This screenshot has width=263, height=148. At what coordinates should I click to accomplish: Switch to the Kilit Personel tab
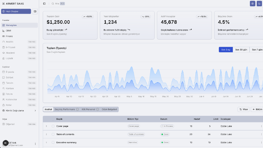pos(90,110)
